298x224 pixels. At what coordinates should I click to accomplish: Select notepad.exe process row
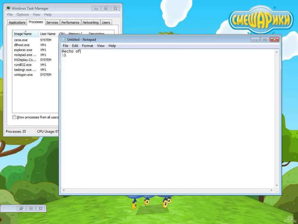[x=36, y=55]
